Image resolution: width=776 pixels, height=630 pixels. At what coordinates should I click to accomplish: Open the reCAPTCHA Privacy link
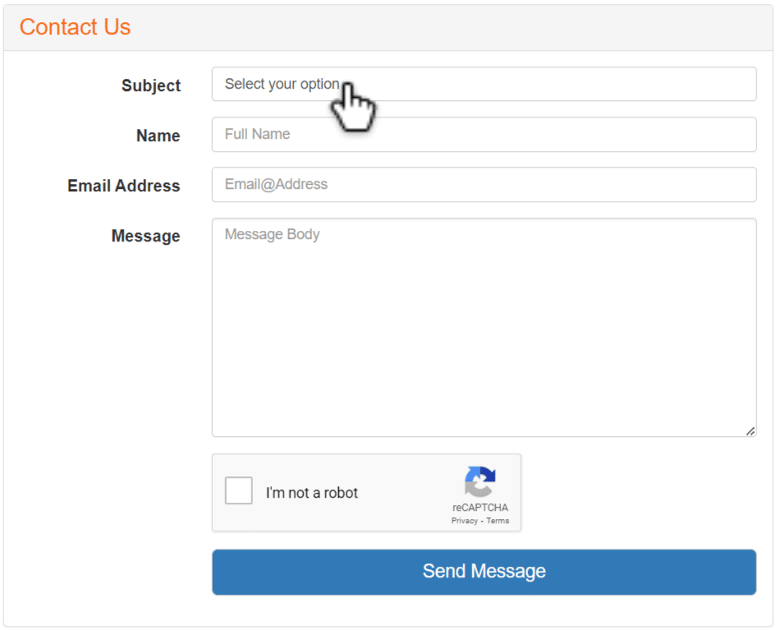pos(464,521)
